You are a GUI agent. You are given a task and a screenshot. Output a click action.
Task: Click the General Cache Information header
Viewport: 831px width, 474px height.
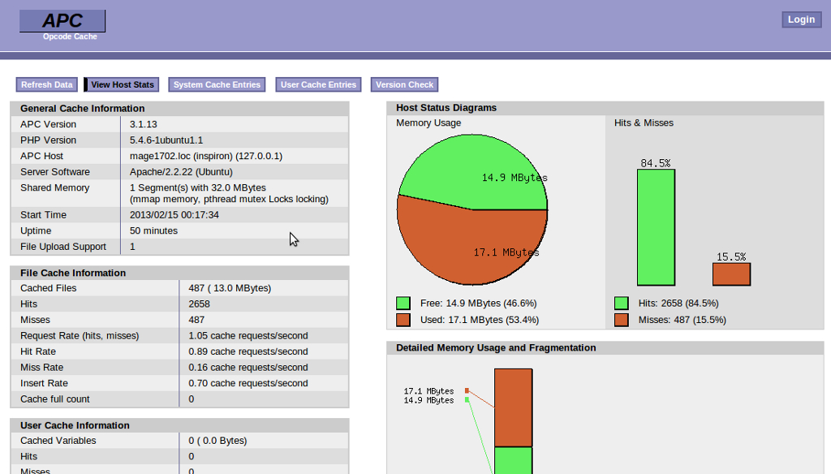pyautogui.click(x=82, y=109)
